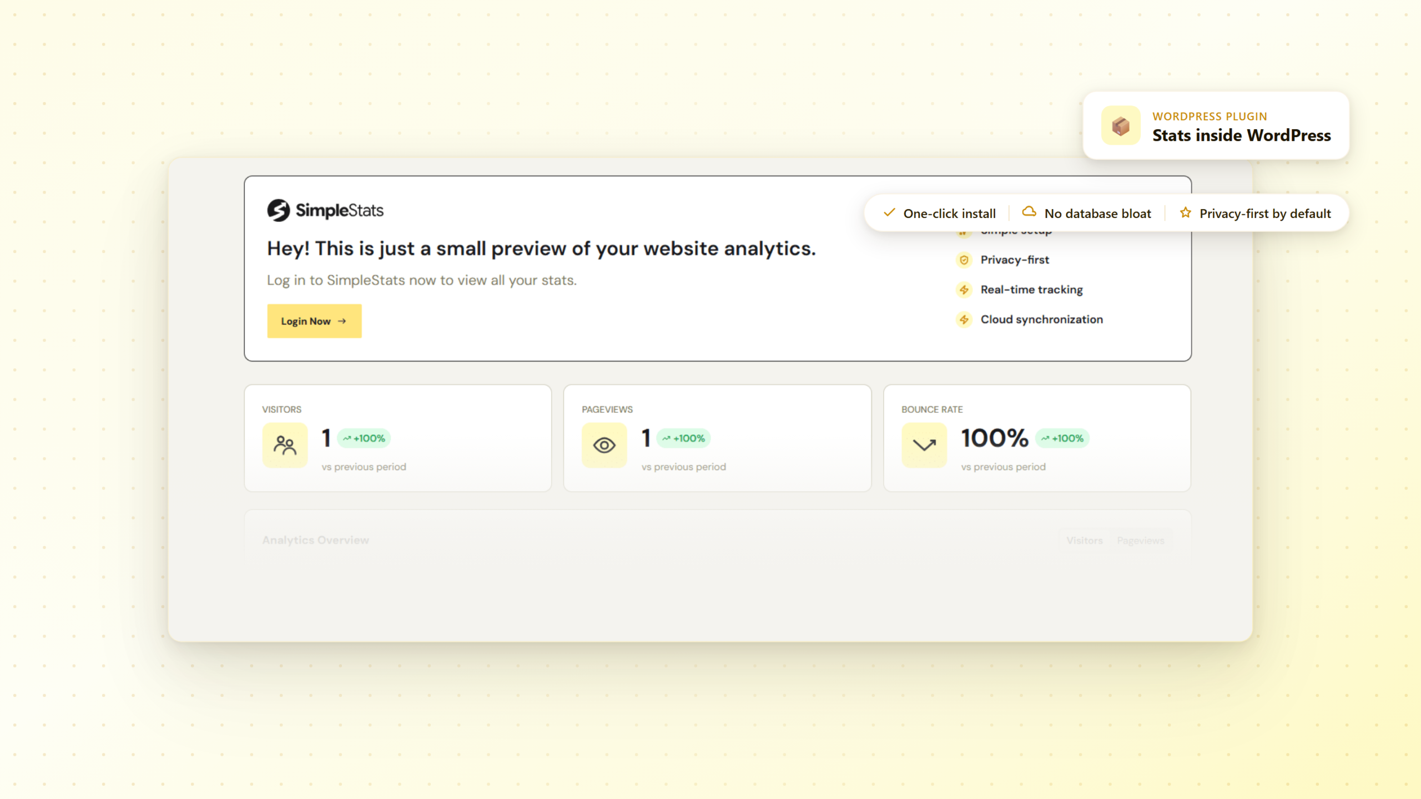Viewport: 1421px width, 799px height.
Task: Click the 'One-click install' text
Action: [x=949, y=214]
